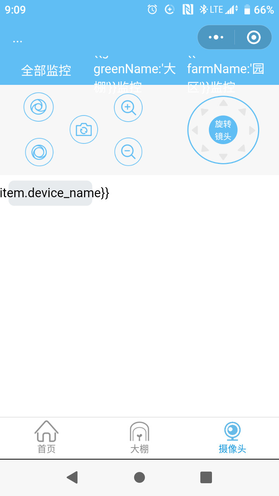Screen dimensions: 279x496
Task: Rotate camera up with top arrow
Action: point(223,103)
